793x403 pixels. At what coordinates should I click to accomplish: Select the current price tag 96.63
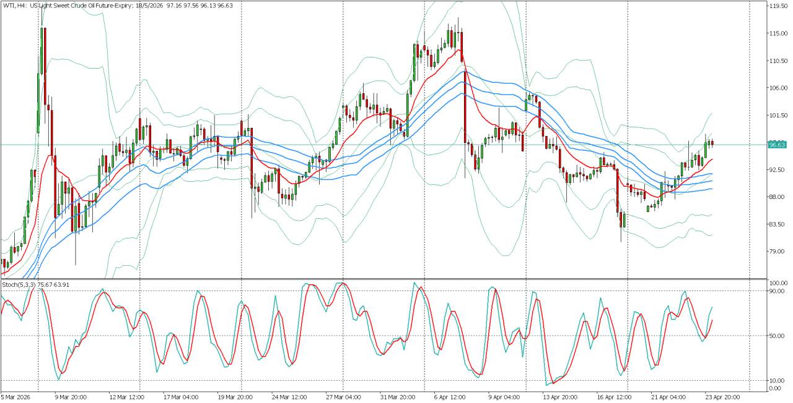click(777, 145)
